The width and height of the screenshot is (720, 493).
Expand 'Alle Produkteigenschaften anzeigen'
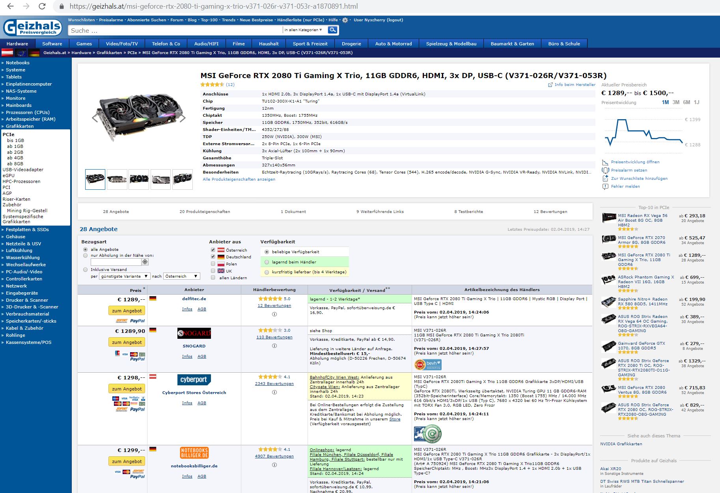coord(239,179)
